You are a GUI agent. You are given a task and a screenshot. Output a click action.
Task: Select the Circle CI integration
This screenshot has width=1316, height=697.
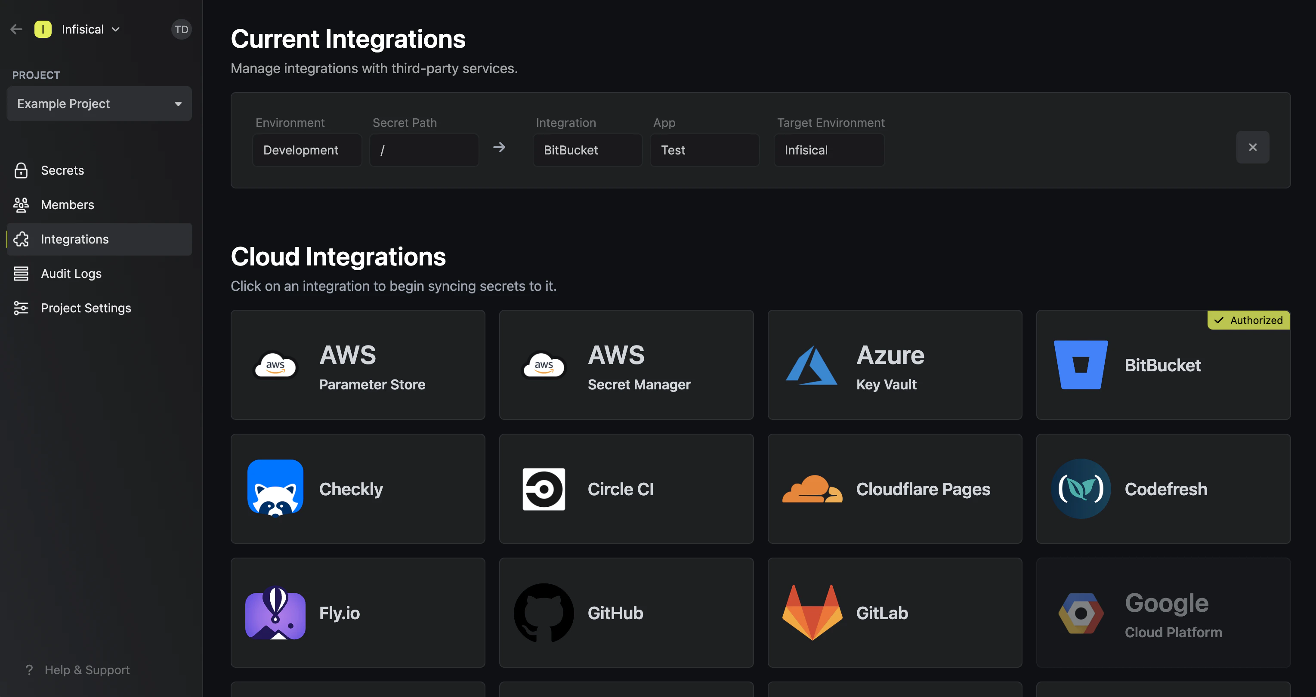tap(626, 489)
